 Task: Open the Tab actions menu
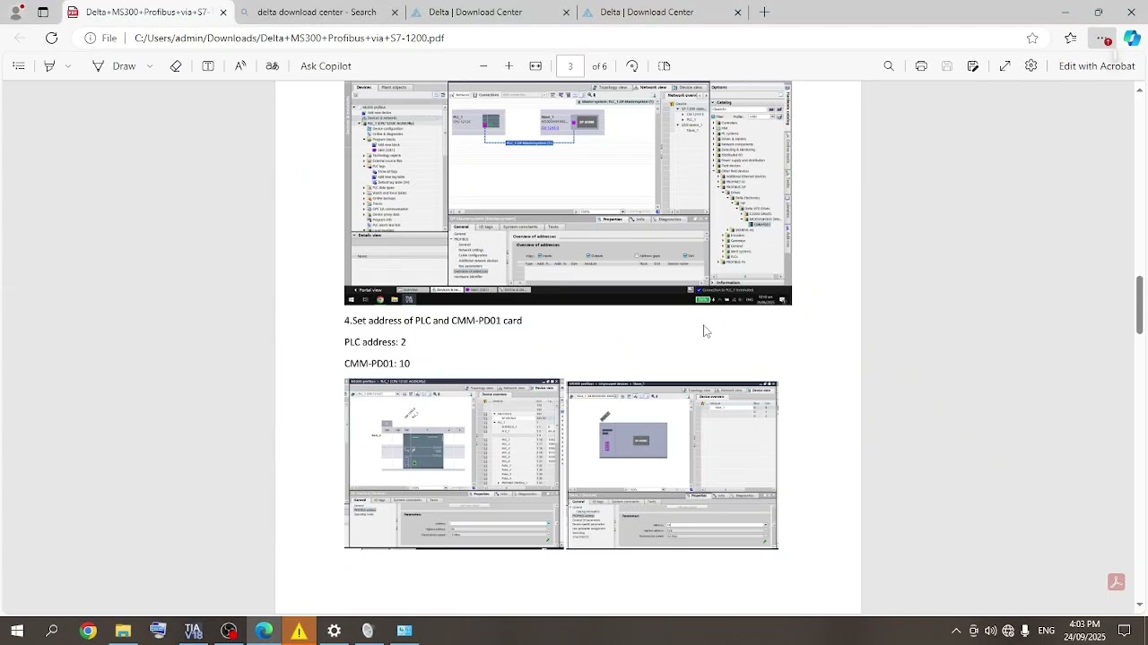coord(43,12)
